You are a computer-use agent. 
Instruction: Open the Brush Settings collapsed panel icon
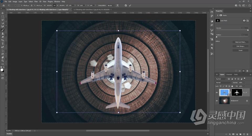tap(212, 30)
